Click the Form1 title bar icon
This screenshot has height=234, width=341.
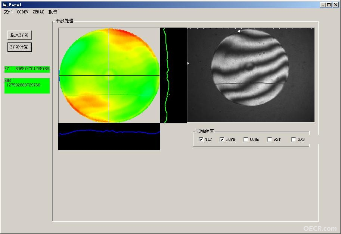5,5
